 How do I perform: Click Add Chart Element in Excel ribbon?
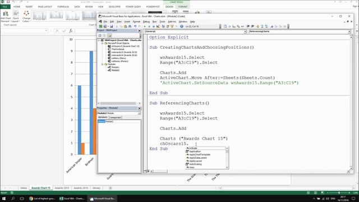click(x=6, y=16)
